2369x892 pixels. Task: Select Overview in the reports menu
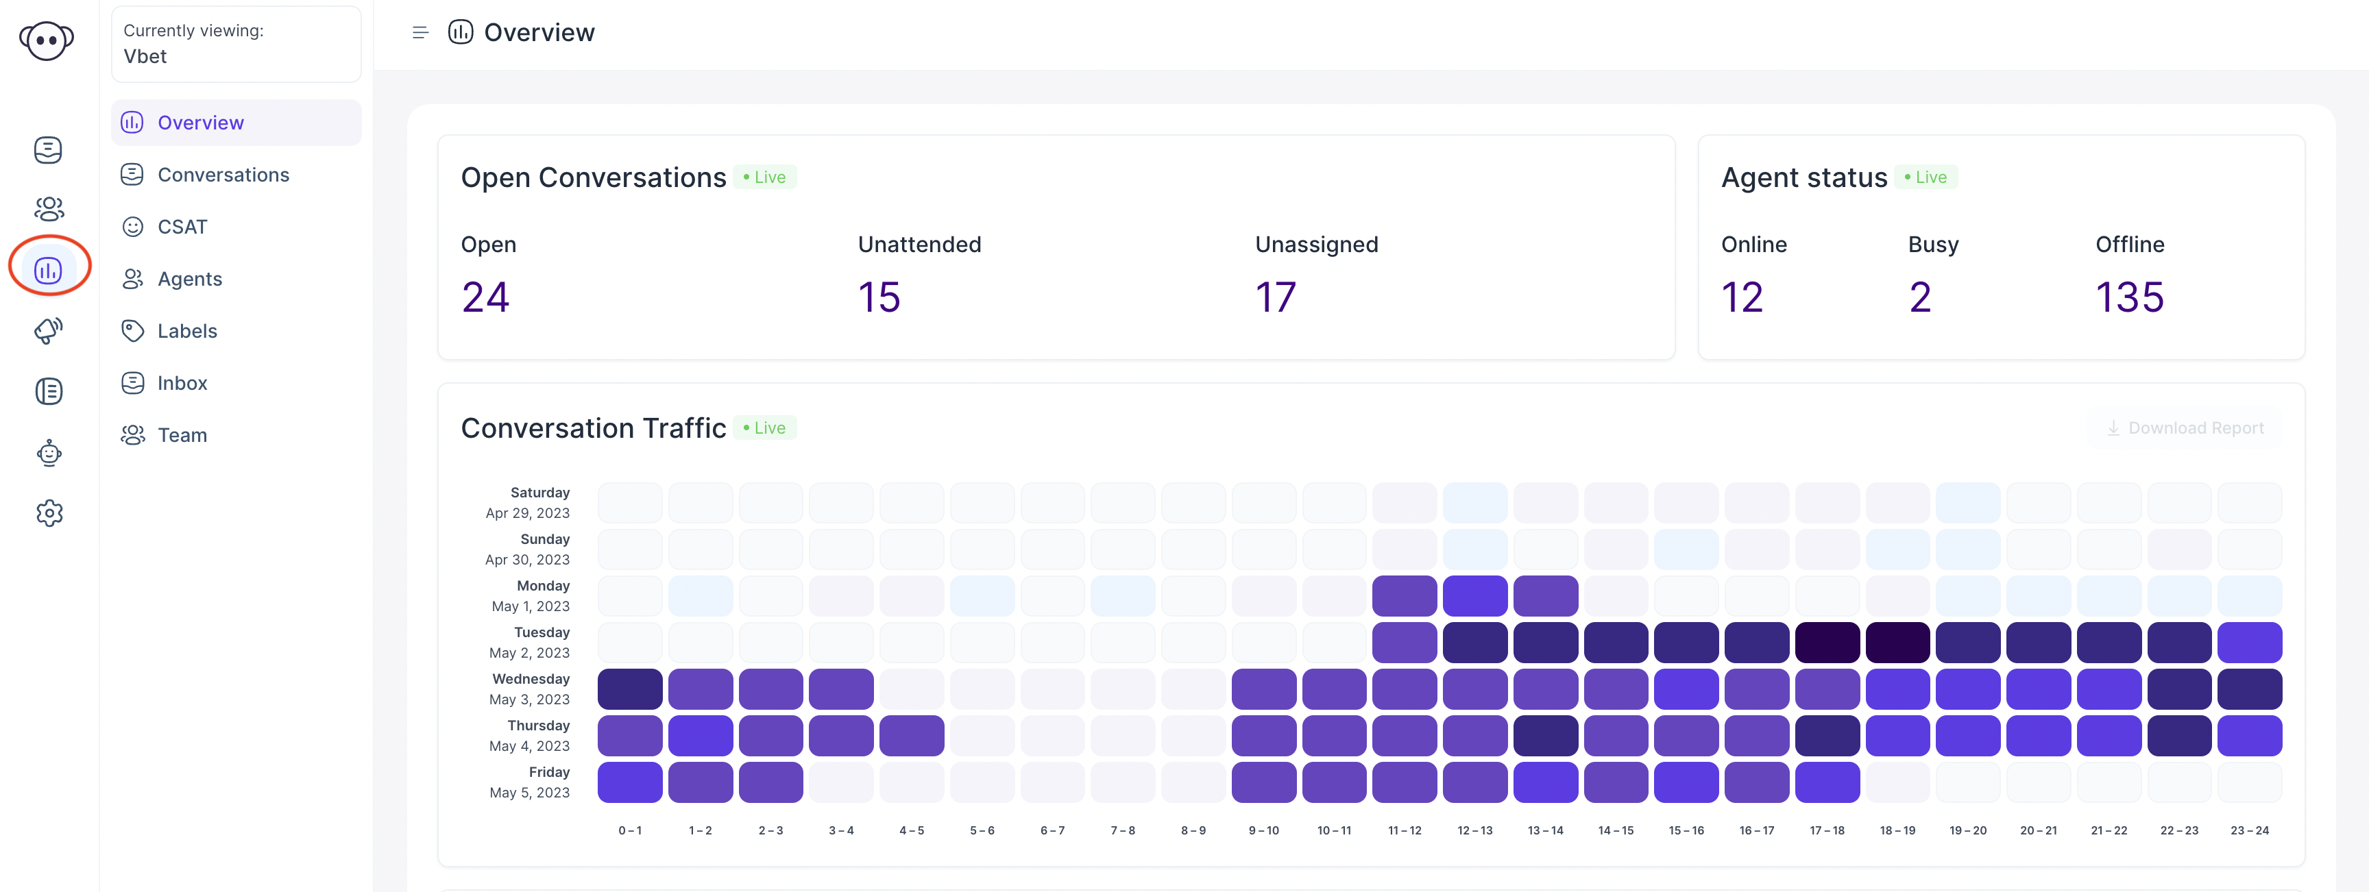236,123
